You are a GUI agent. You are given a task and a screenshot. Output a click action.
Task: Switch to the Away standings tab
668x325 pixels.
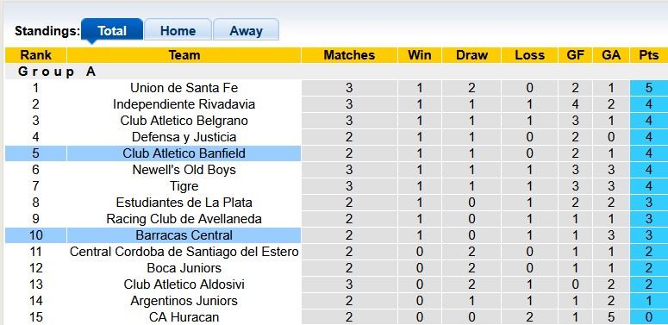(x=246, y=30)
